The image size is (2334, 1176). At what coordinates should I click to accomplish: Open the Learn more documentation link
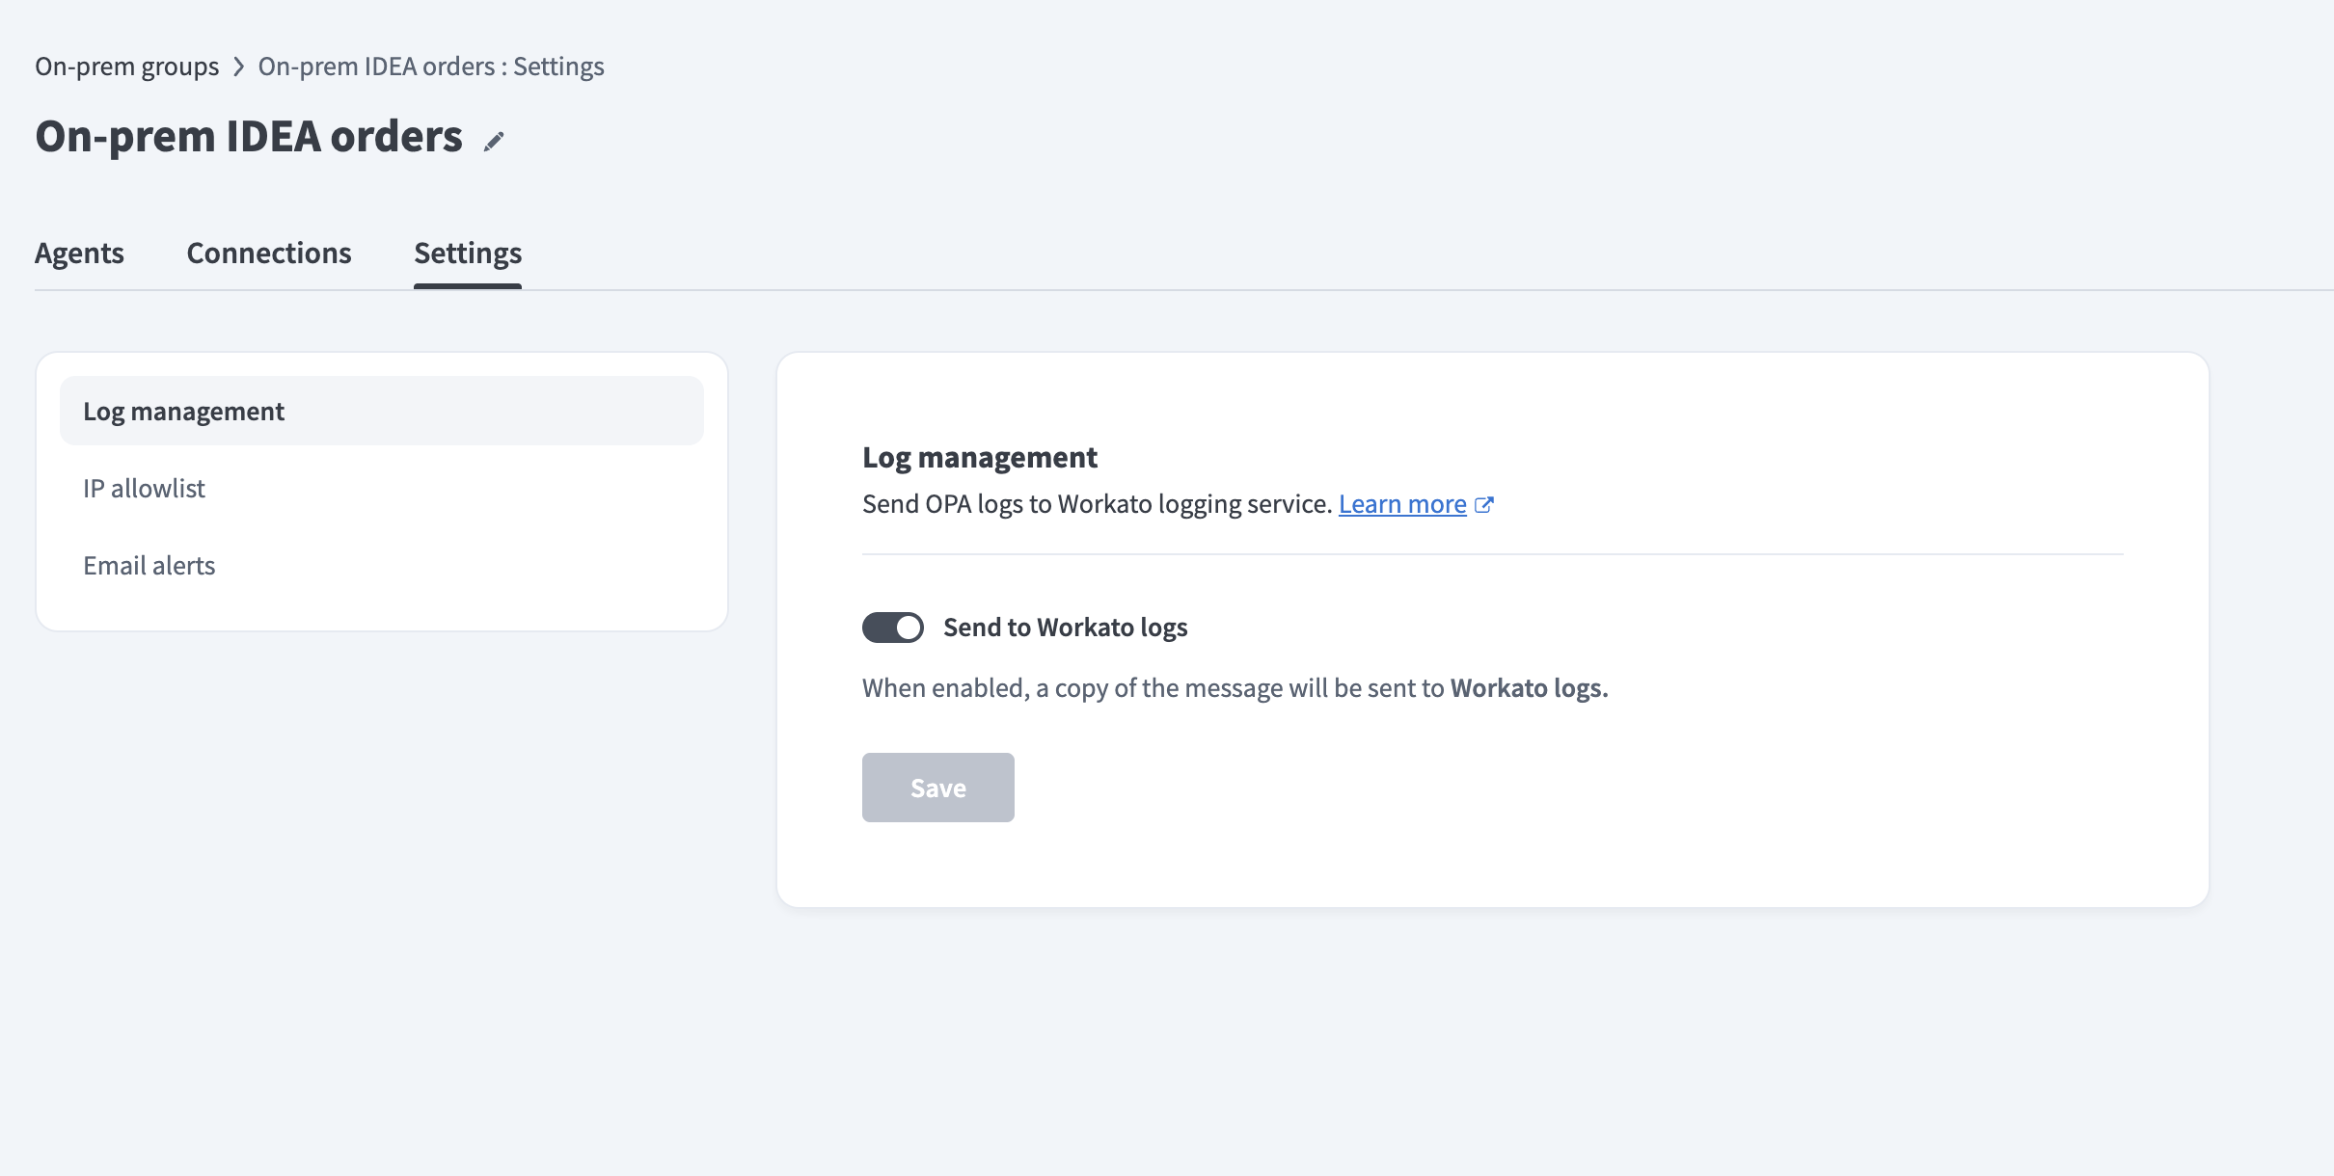(1402, 503)
